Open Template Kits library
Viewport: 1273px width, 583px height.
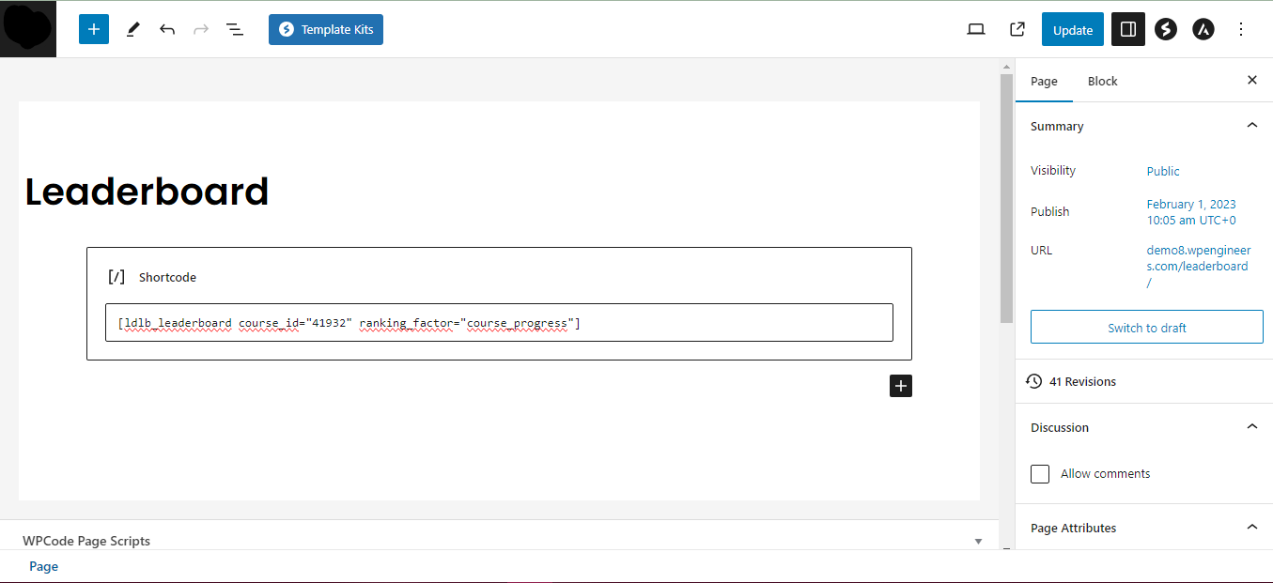click(x=326, y=29)
